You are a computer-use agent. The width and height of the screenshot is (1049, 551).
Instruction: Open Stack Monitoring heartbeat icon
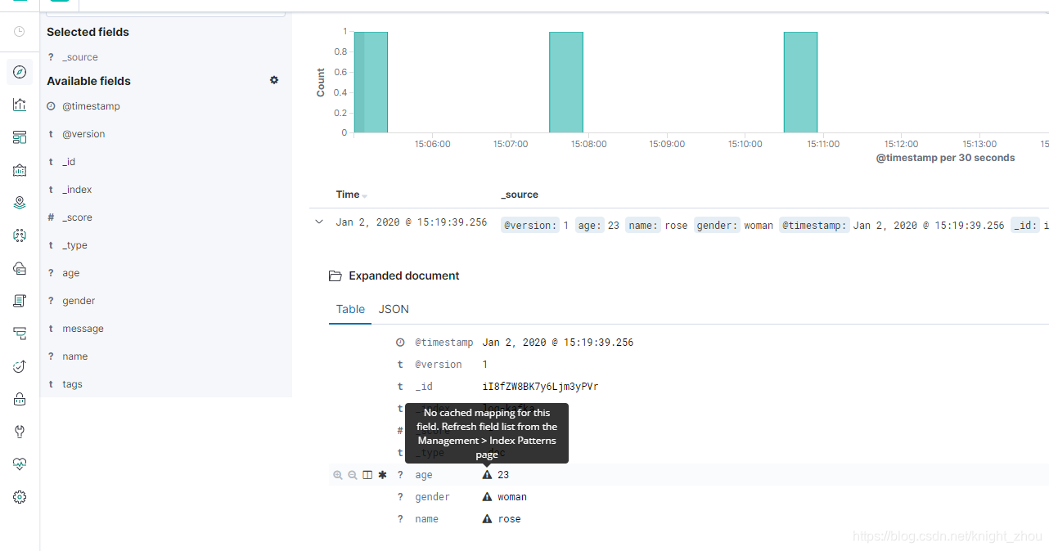20,464
